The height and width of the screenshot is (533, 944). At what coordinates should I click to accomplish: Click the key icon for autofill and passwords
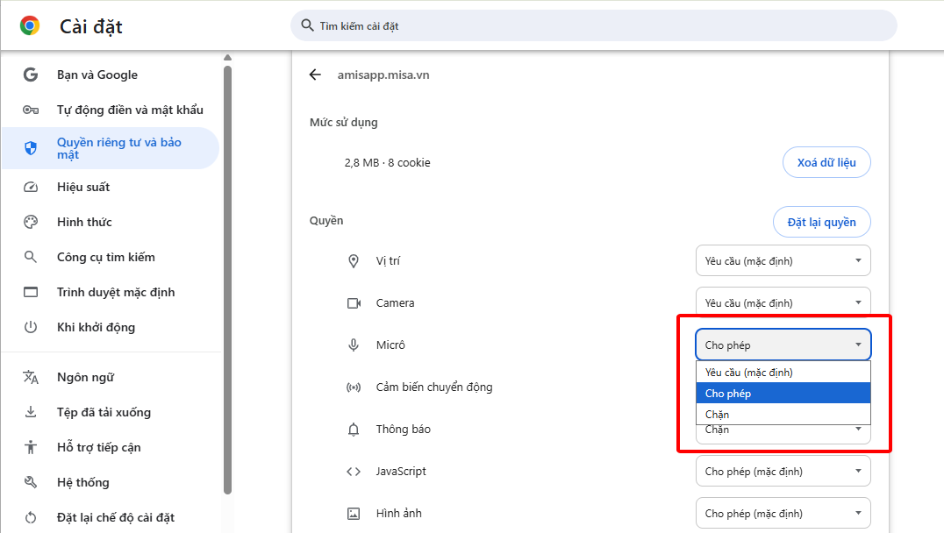31,110
